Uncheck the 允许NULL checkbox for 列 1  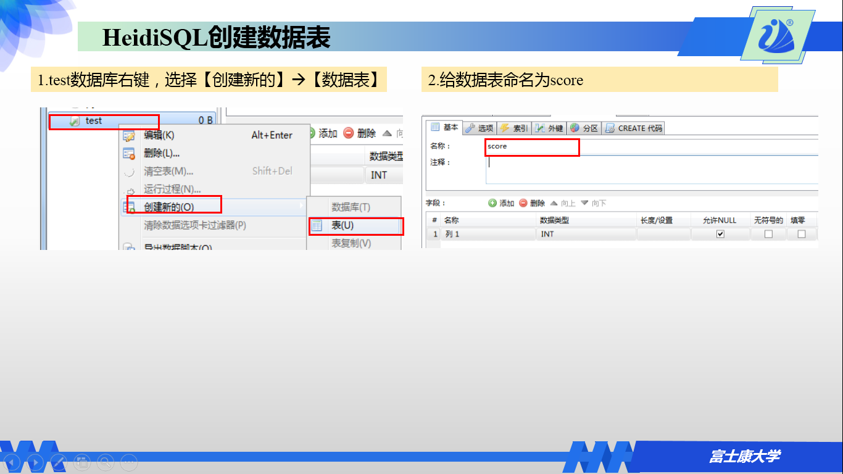click(x=719, y=233)
